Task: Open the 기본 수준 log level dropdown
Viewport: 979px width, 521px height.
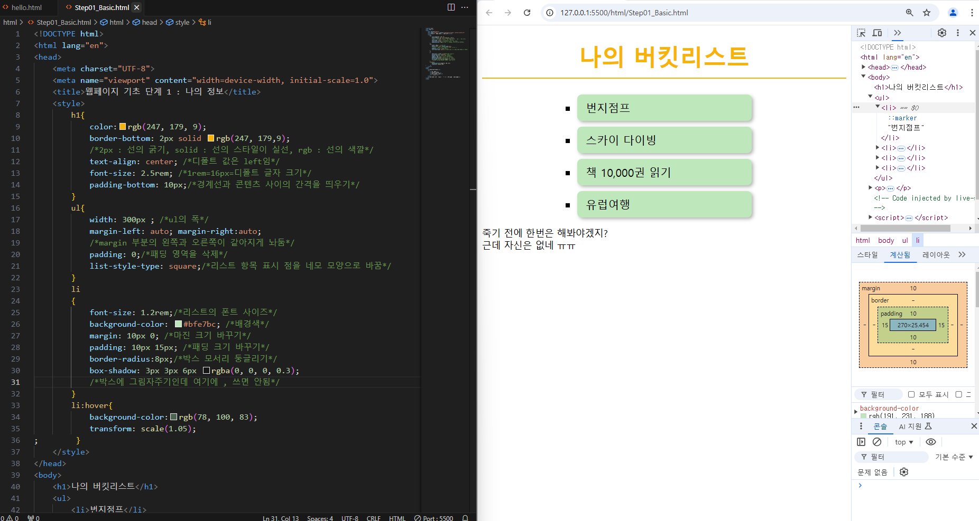Action: 954,457
